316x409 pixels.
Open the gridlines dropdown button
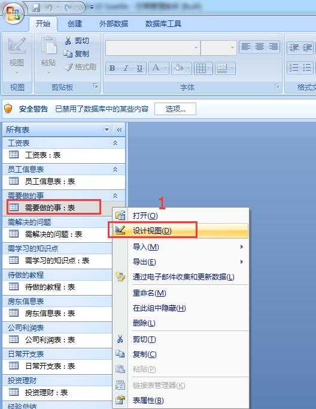tap(203, 68)
